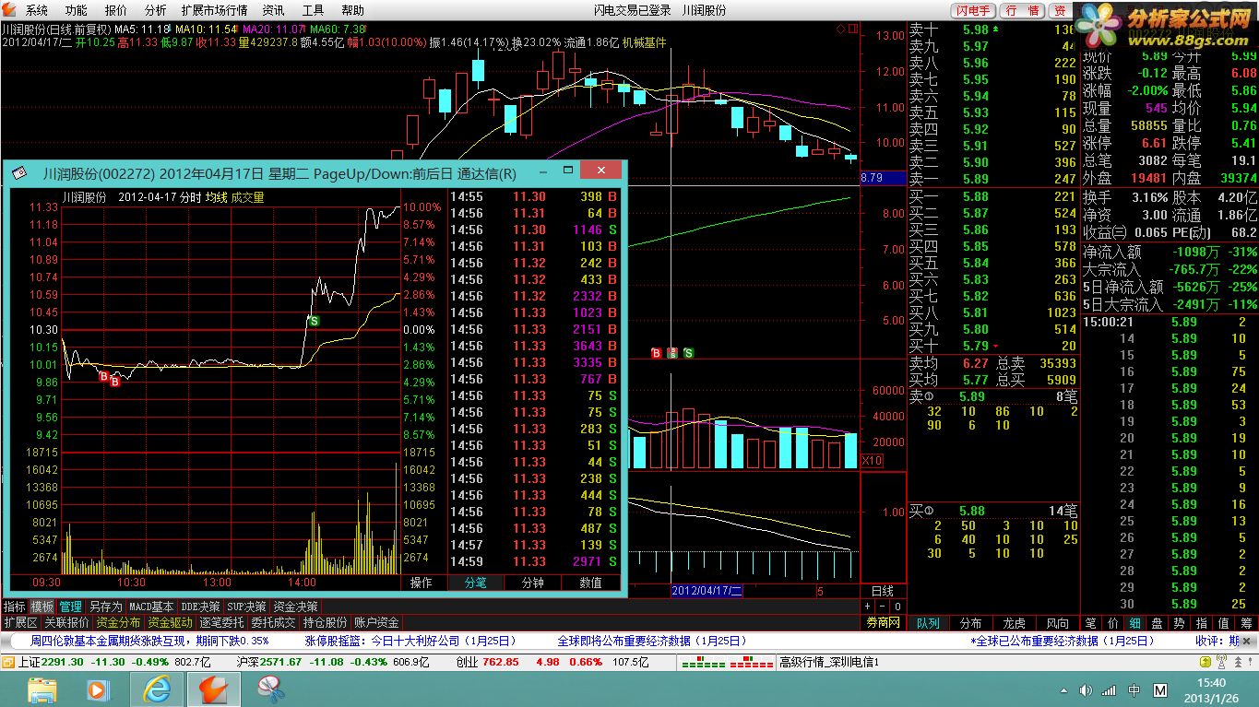The image size is (1259, 707).
Task: Click the intraday window title icon
Action: tap(20, 173)
